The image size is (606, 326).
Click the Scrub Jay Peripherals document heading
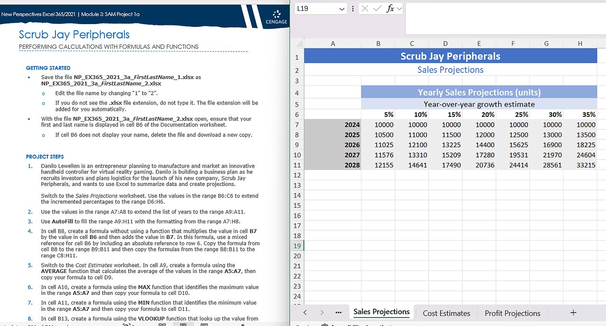pos(74,35)
